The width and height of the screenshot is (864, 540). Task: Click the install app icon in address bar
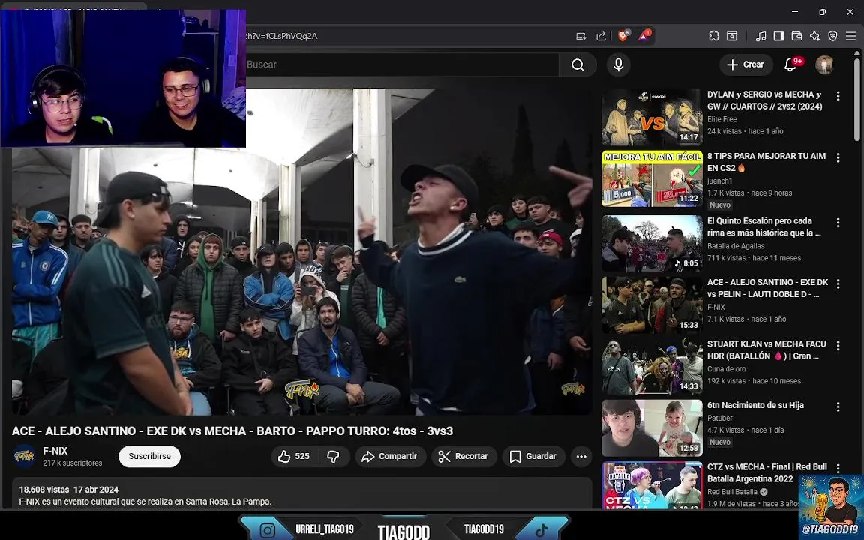pyautogui.click(x=580, y=36)
